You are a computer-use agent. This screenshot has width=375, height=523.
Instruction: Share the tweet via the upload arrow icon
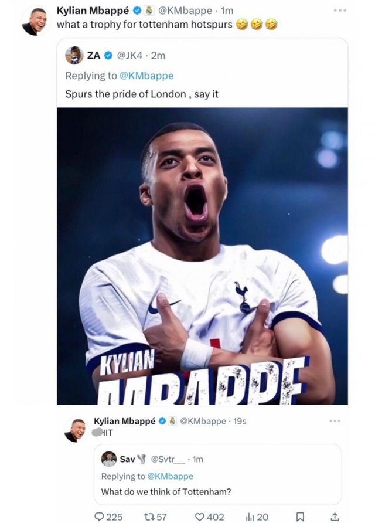(335, 517)
